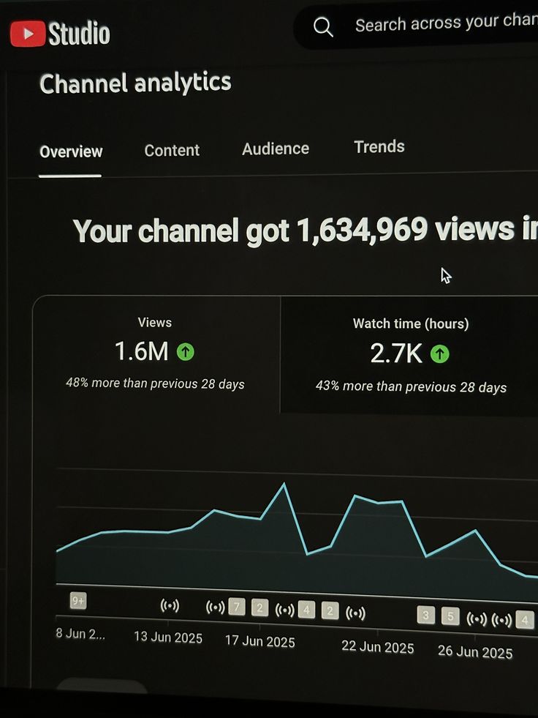
Task: Open the 5 videos published marker
Action: (x=450, y=616)
